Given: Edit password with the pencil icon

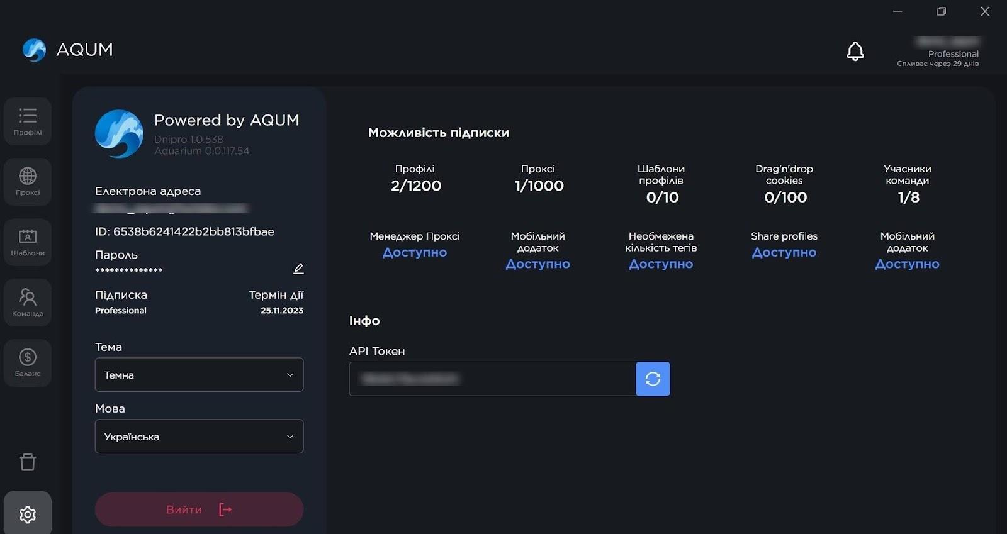Looking at the screenshot, I should [298, 269].
